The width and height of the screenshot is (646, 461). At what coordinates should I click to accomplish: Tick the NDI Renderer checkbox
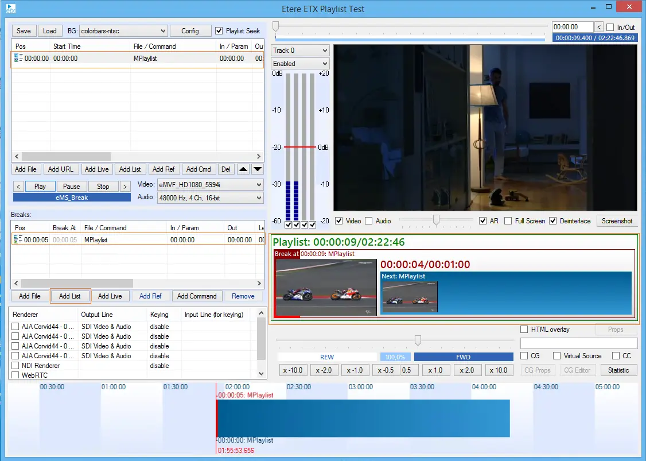(15, 366)
